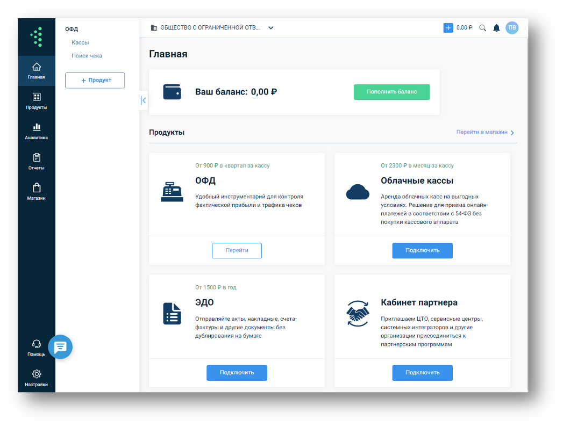
Task: Click the + Продукт button
Action: [x=95, y=81]
